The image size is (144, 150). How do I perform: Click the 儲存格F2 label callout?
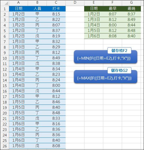(x=119, y=51)
